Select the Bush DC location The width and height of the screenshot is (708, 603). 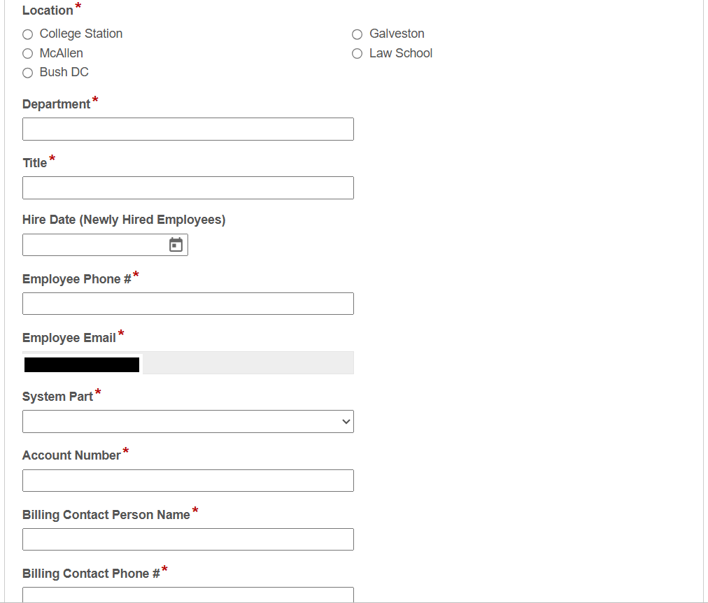pyautogui.click(x=27, y=72)
